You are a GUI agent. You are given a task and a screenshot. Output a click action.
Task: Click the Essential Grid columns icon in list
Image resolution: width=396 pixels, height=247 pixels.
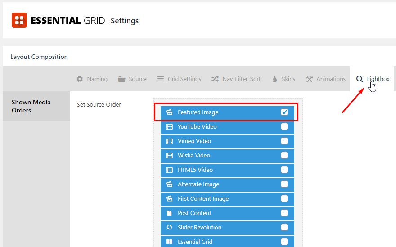170,242
